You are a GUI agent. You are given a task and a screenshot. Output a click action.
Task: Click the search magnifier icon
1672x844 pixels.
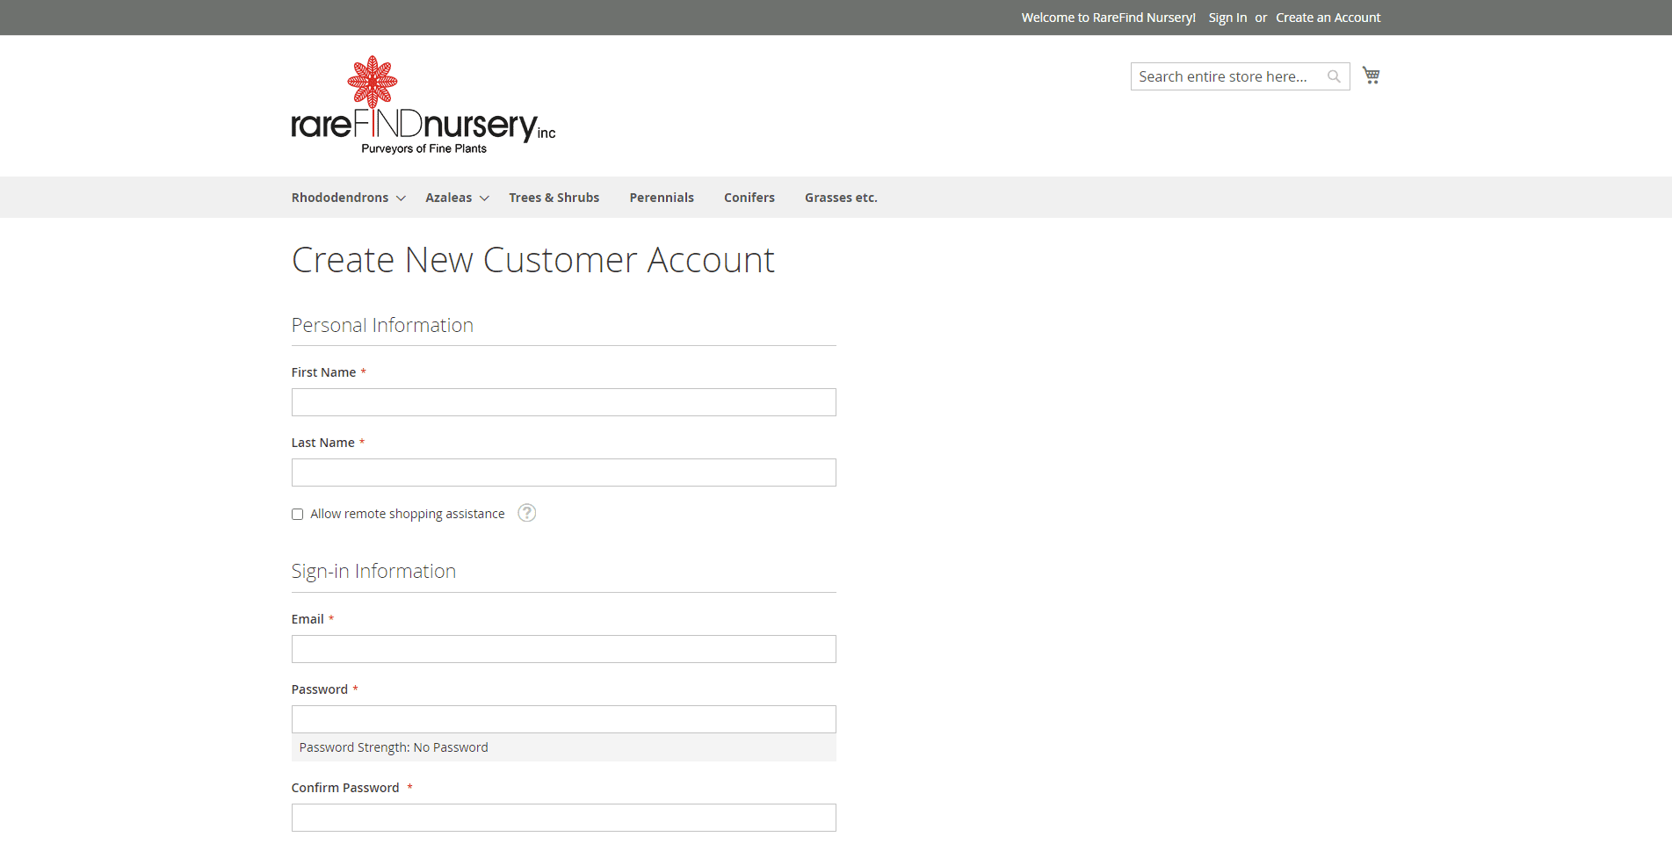(1334, 76)
